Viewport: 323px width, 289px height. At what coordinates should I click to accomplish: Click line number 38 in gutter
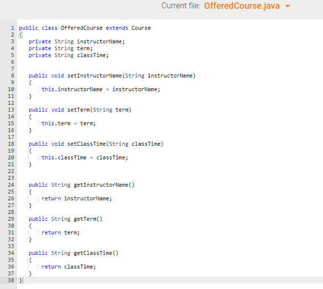point(11,280)
